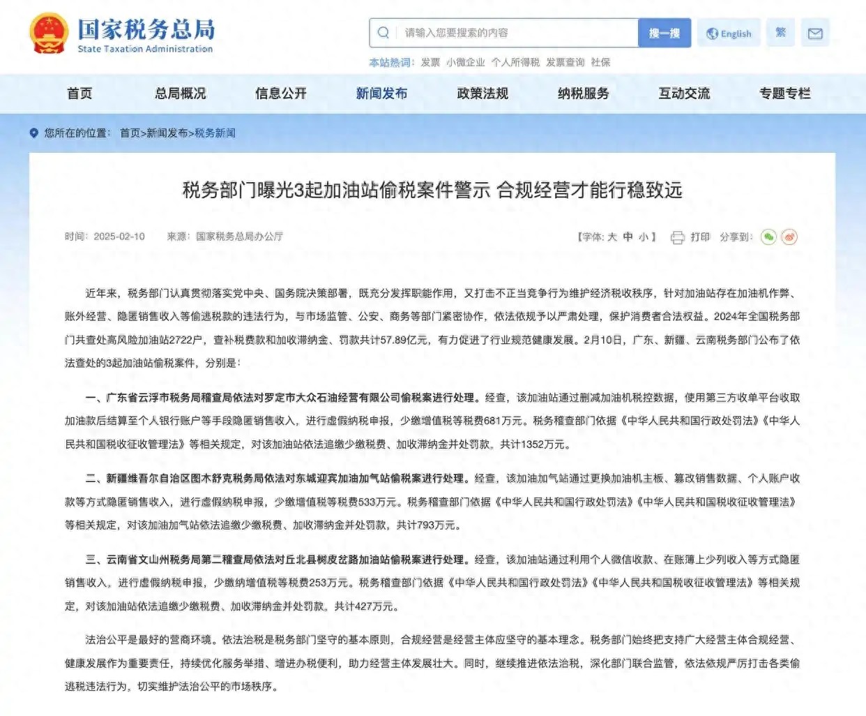Go to 纳税服务 in the navigation bar
The height and width of the screenshot is (716, 866).
point(584,94)
